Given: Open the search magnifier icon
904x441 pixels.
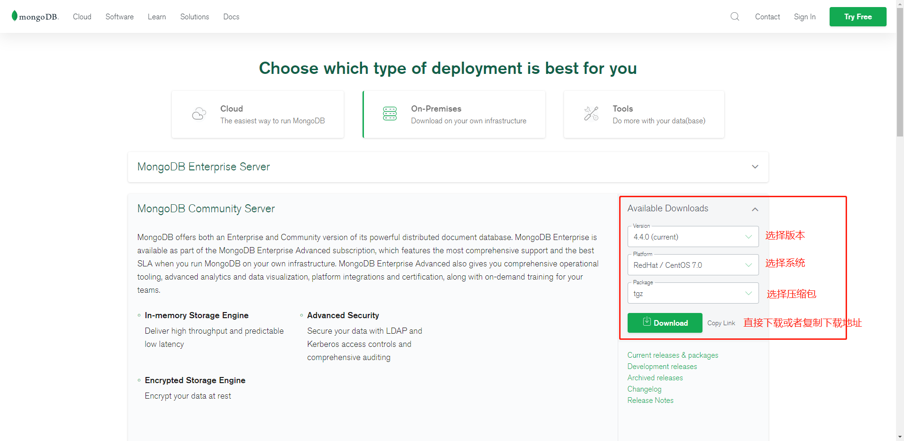Looking at the screenshot, I should click(734, 16).
